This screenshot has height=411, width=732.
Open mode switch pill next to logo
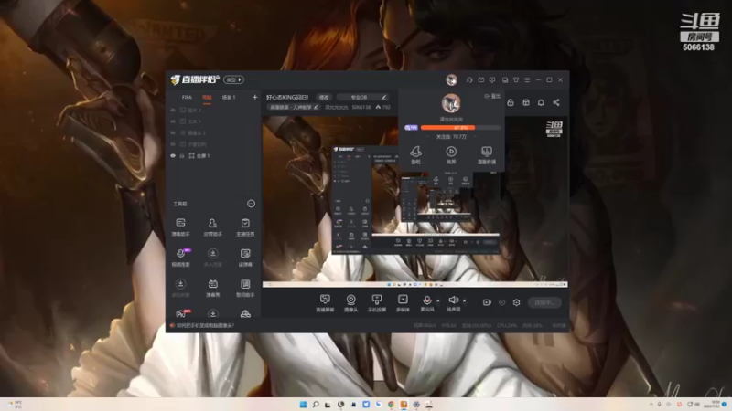tap(233, 79)
